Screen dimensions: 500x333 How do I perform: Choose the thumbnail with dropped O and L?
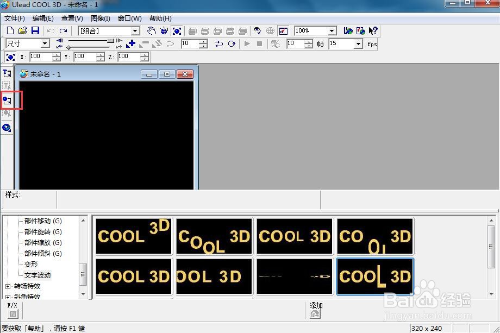374,236
